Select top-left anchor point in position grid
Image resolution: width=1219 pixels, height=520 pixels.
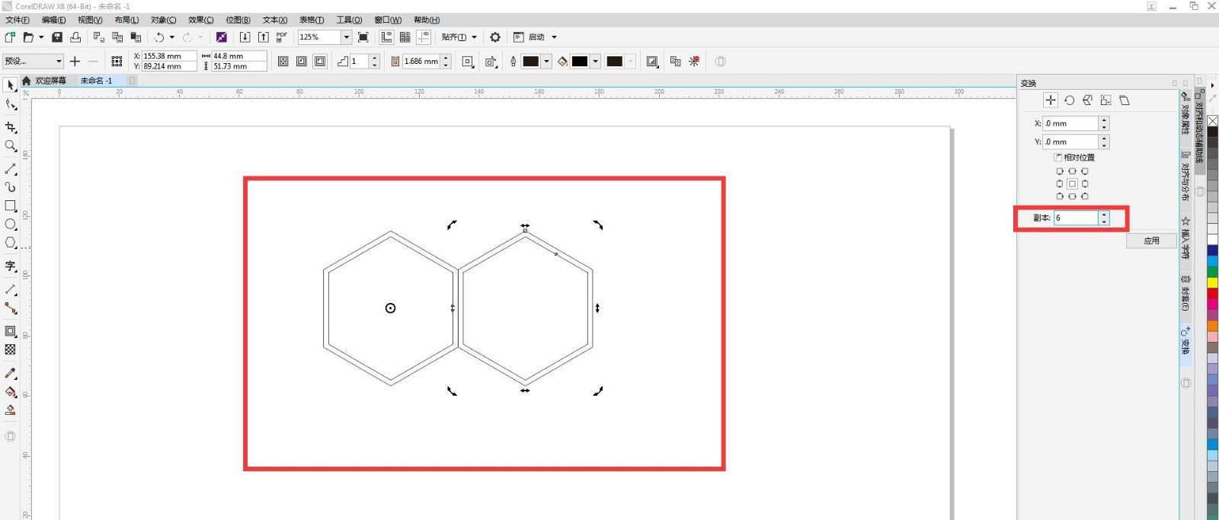pyautogui.click(x=1060, y=171)
